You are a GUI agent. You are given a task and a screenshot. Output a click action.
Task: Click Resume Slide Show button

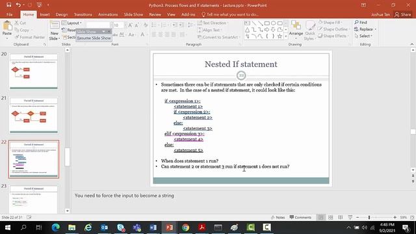coord(94,38)
